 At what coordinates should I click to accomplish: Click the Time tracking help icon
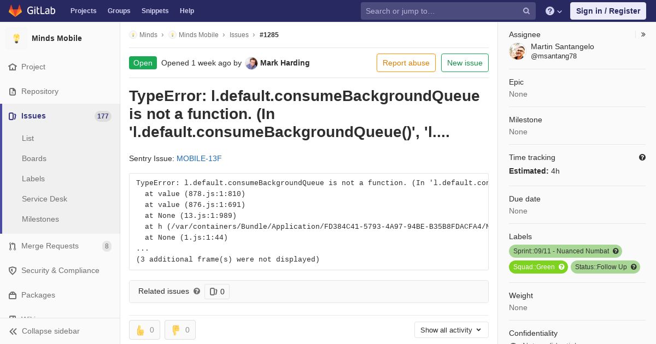642,157
